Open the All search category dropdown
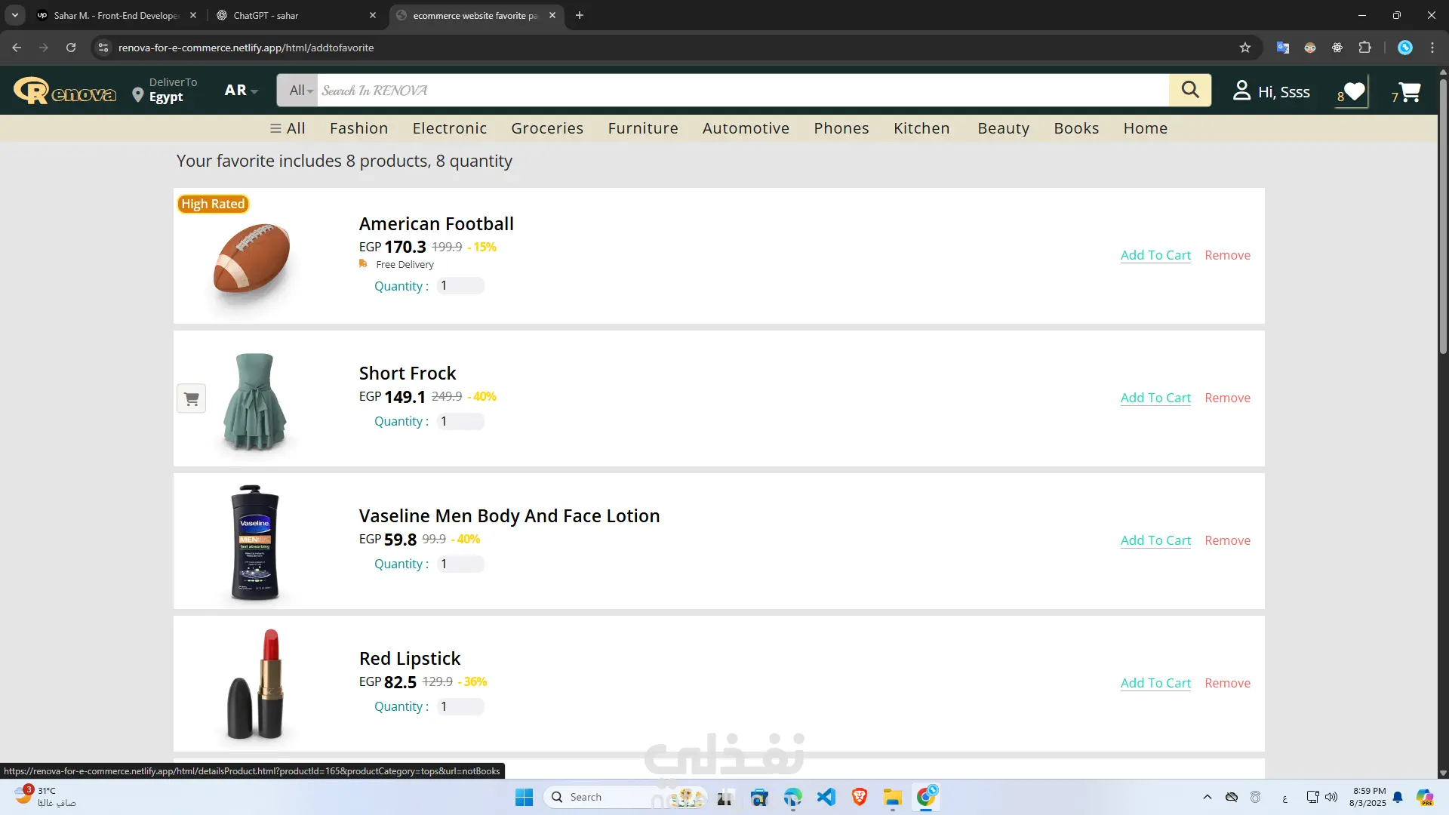Screen dimensions: 1449x815 pyautogui.click(x=300, y=91)
